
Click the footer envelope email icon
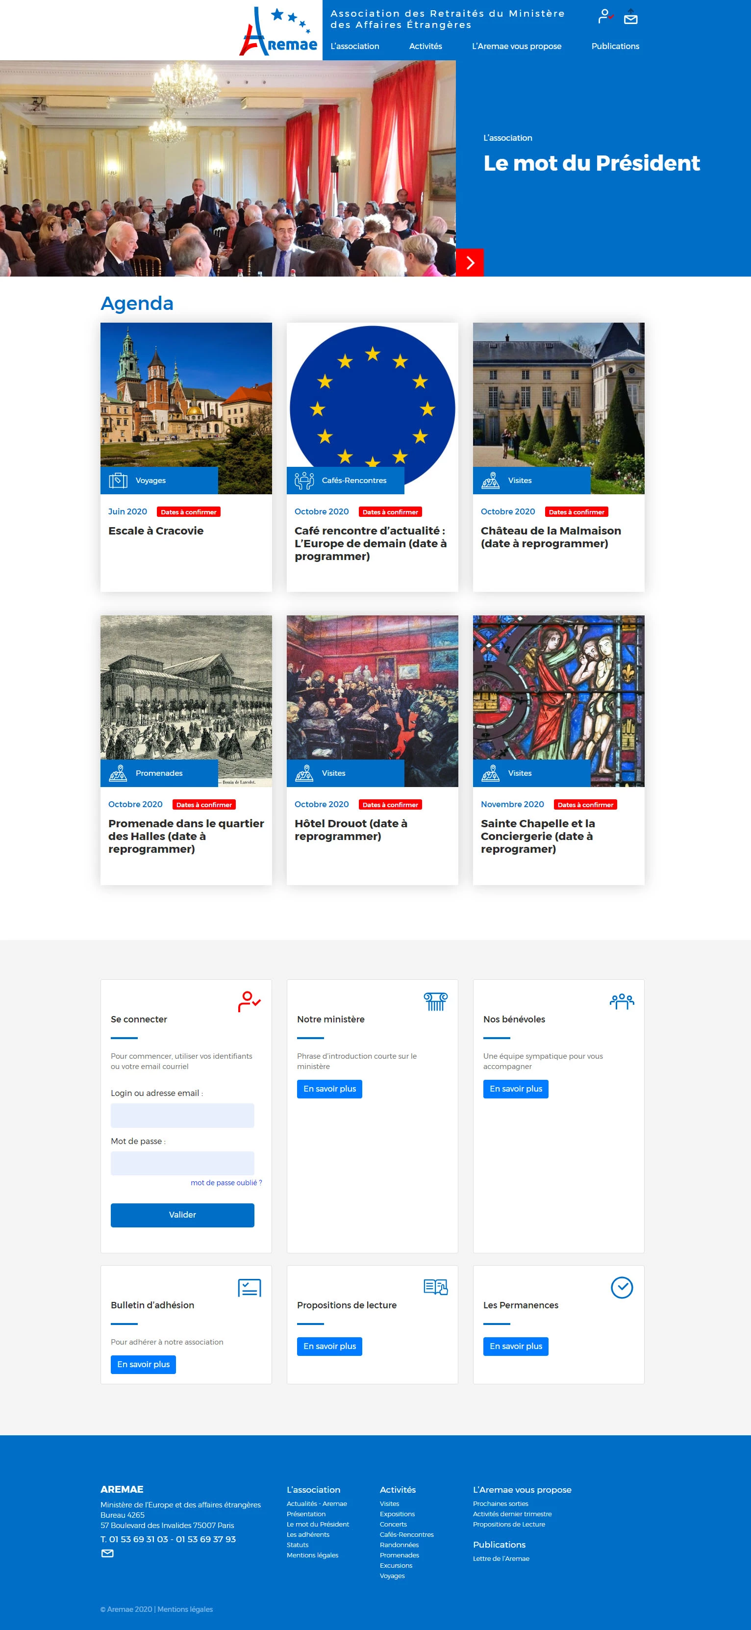(x=107, y=1553)
